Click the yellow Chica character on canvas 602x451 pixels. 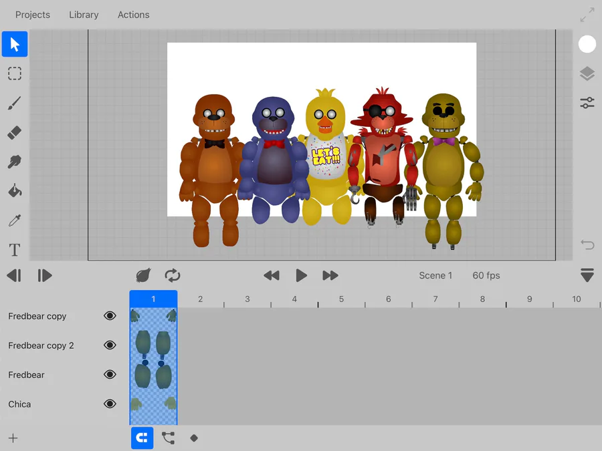[x=326, y=156]
